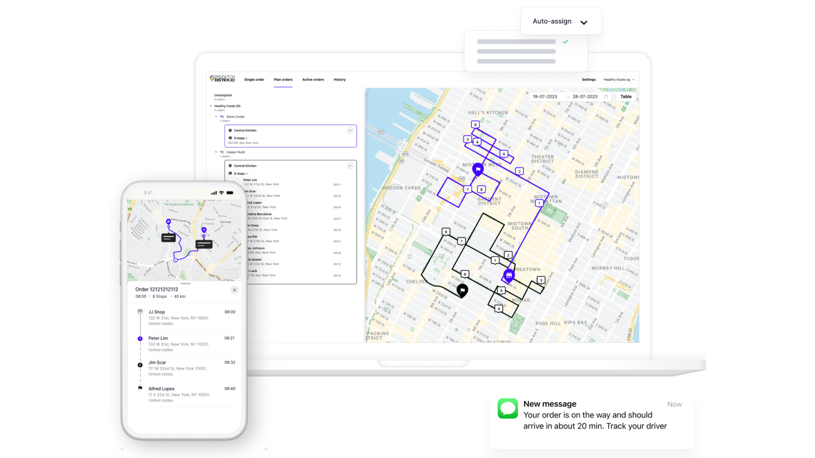The height and width of the screenshot is (458, 815).
Task: Collapse the Healthy Foods SG group
Action: pos(210,106)
